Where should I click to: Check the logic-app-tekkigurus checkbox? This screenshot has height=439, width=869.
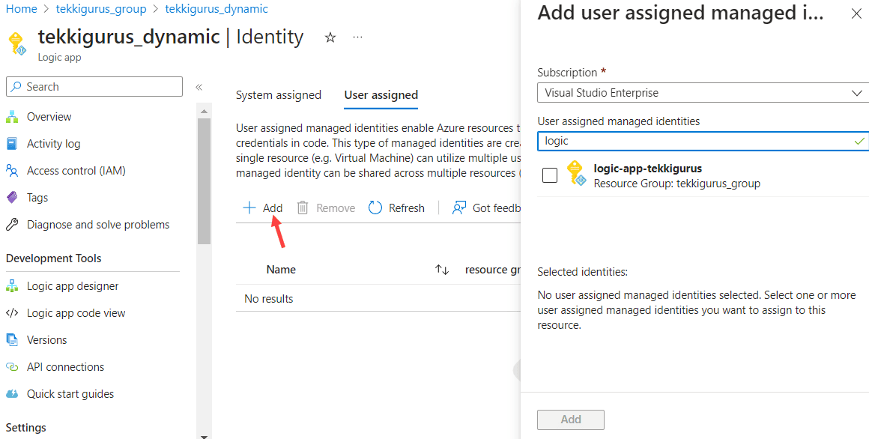click(550, 175)
